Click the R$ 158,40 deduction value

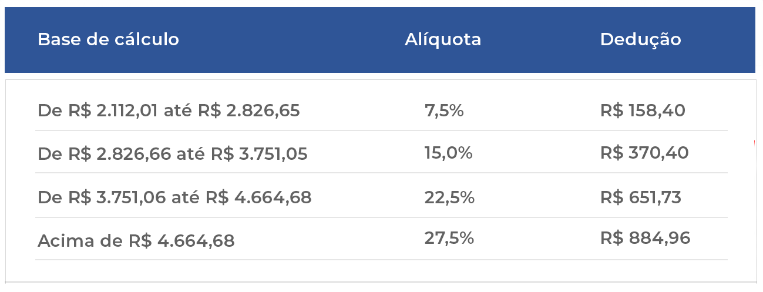tap(643, 110)
